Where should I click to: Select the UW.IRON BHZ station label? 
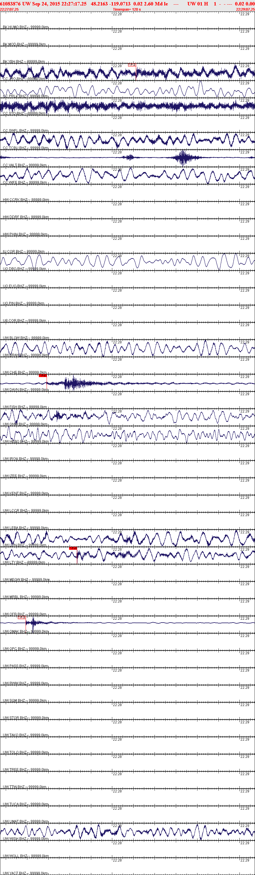pos(25,459)
